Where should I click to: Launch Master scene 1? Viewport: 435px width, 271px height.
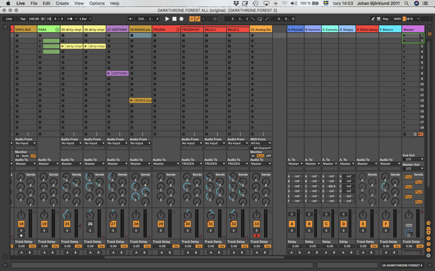405,35
